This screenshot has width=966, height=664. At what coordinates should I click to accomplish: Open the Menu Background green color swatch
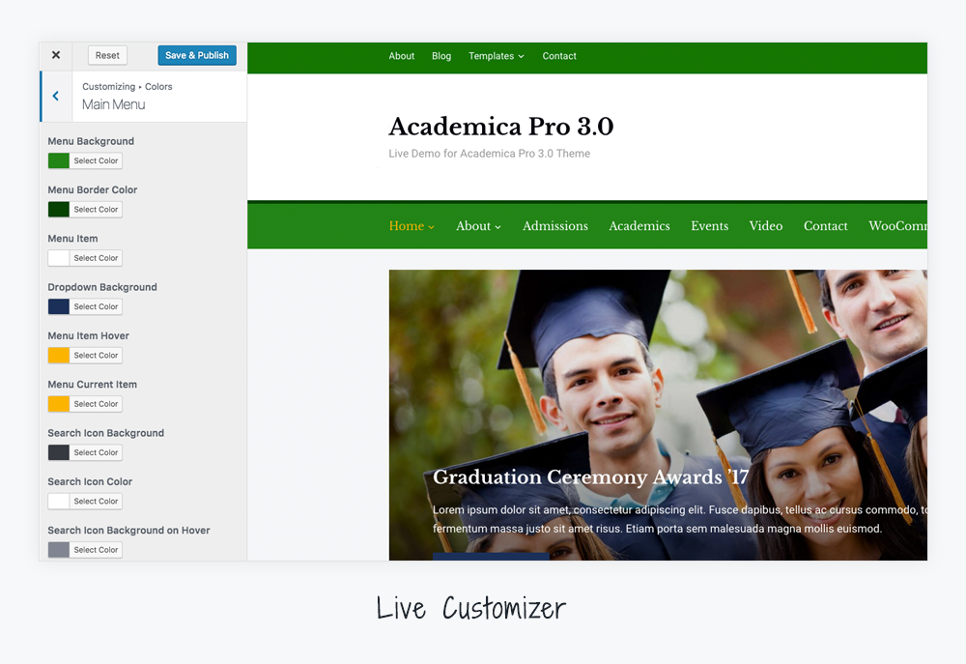click(59, 160)
